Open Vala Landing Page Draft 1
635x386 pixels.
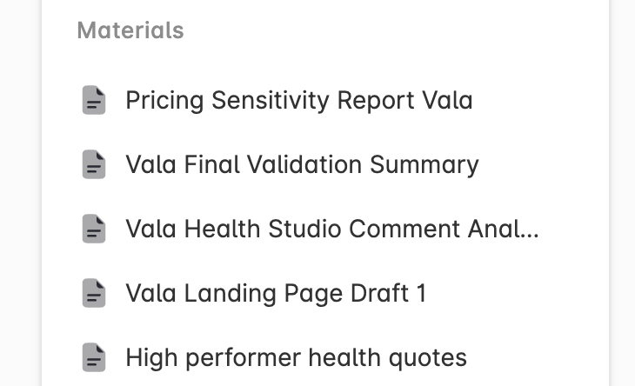point(276,294)
